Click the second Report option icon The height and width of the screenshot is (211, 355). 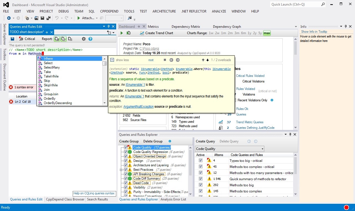64,39
